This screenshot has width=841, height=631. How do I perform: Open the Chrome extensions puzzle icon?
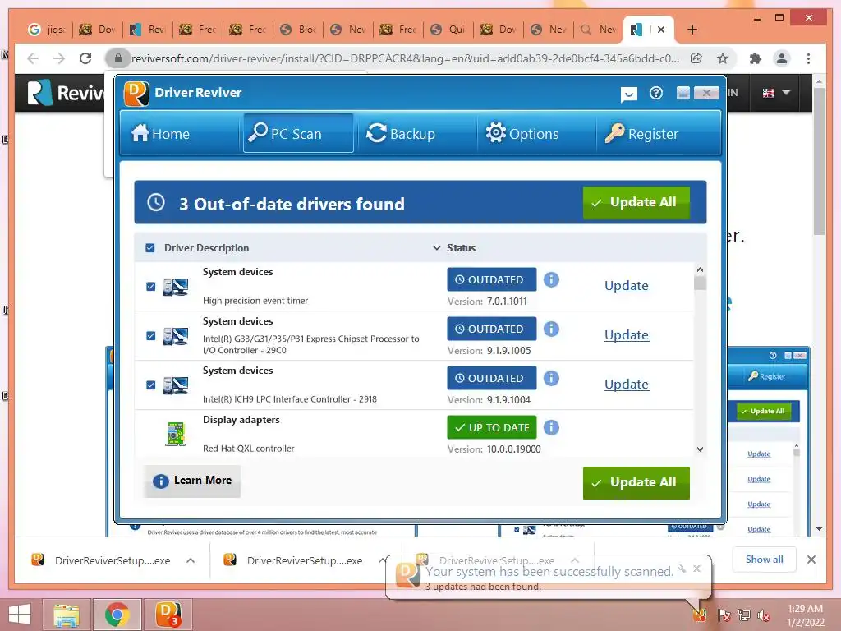756,58
